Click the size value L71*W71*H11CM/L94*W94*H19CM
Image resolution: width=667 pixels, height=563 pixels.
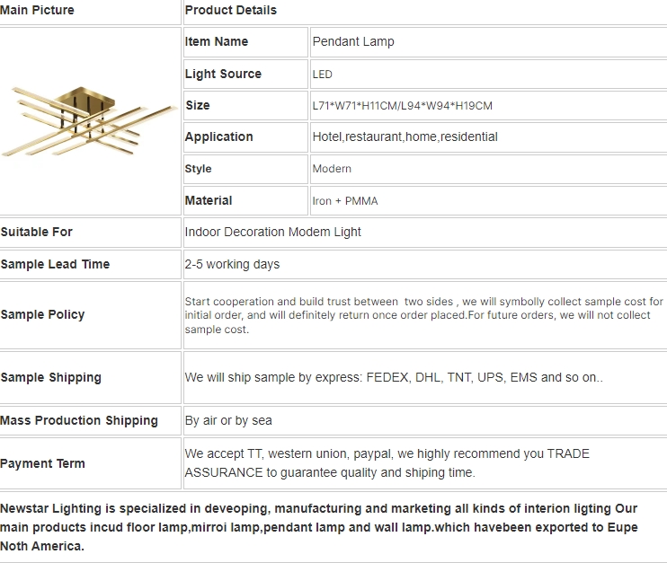point(402,106)
